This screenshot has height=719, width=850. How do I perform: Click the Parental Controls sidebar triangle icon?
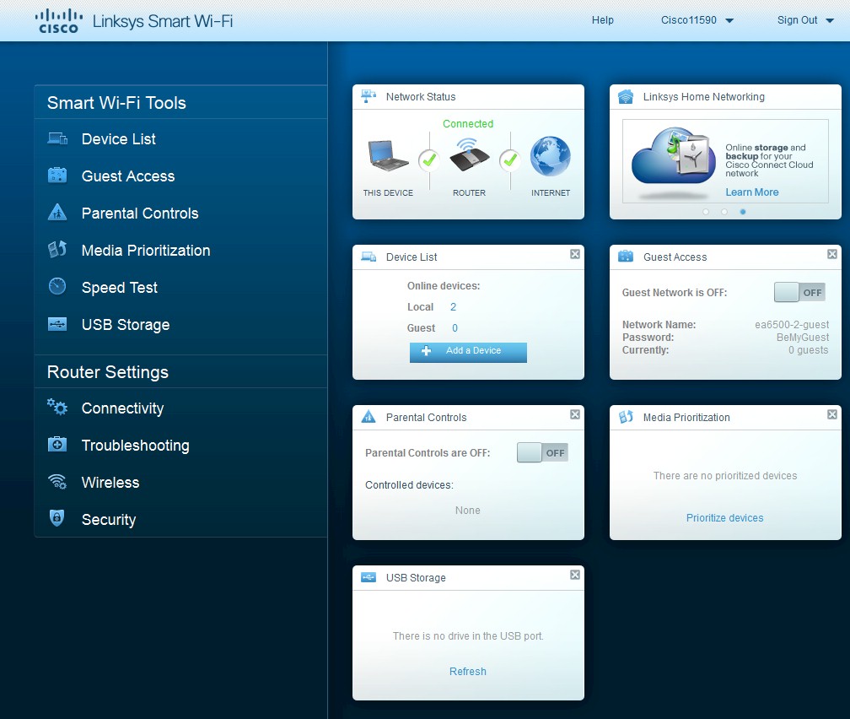pos(57,212)
